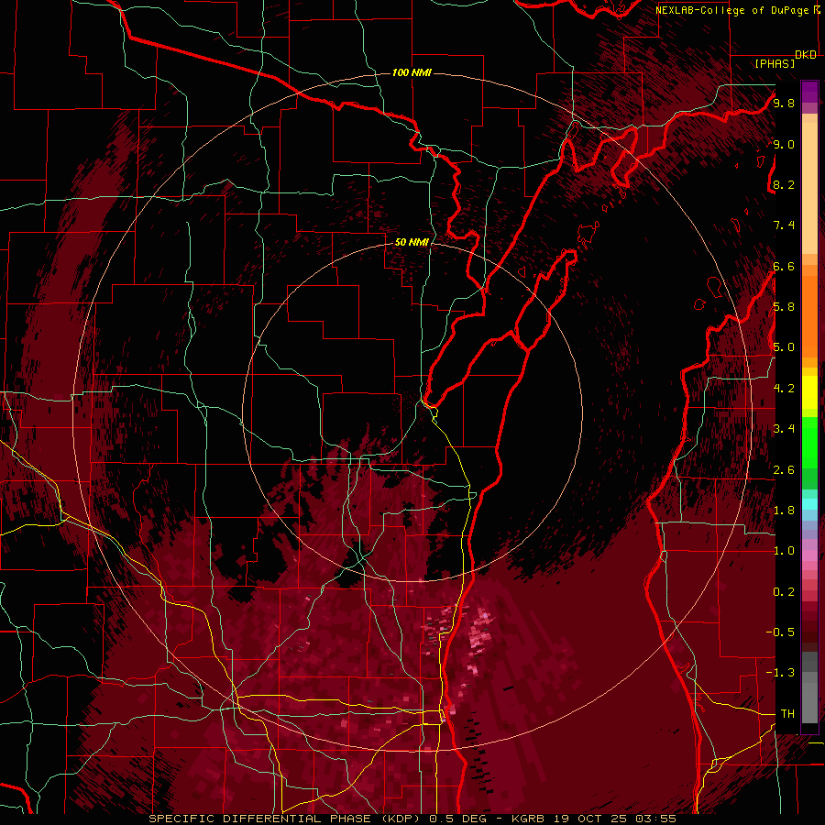Click the -0.5 value on the color scale
The image size is (825, 825).
781,632
